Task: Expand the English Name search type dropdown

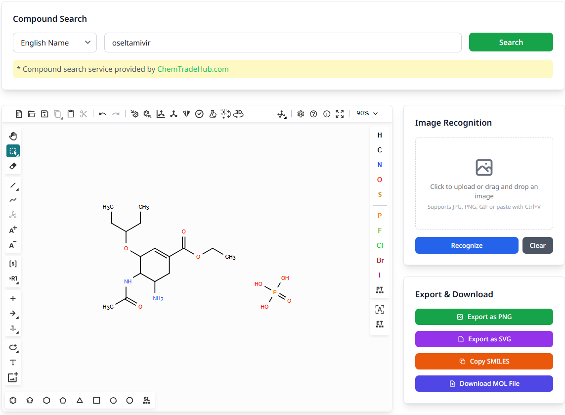Action: click(x=55, y=43)
